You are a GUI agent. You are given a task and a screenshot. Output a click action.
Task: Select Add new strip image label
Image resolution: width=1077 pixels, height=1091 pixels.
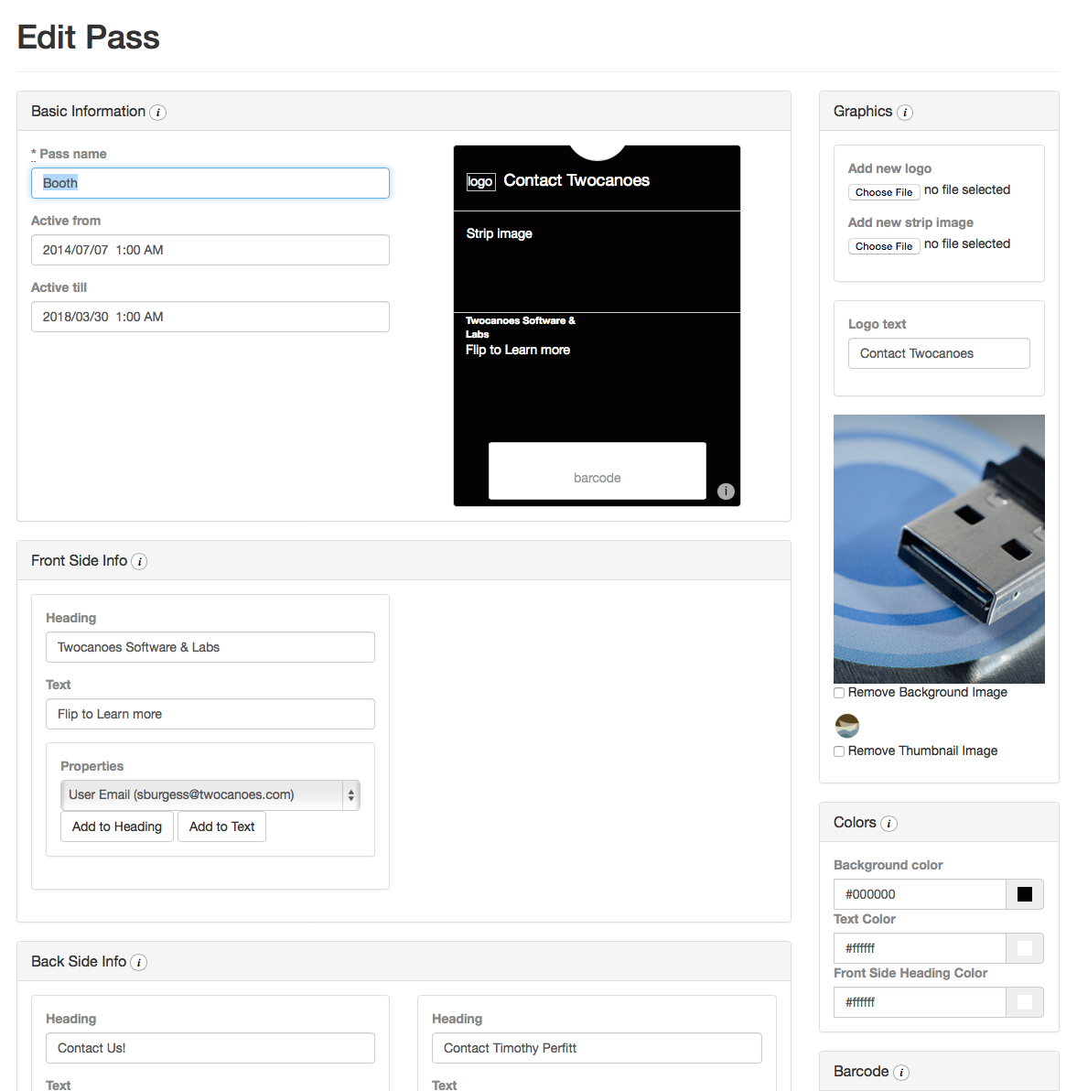(910, 222)
